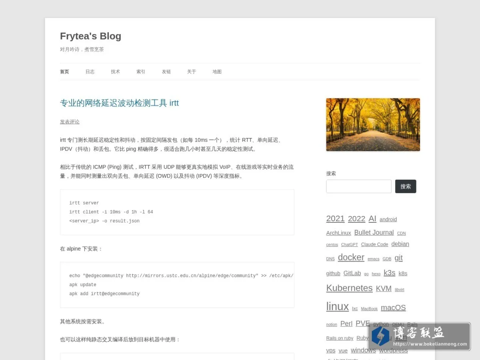
Task: Click the DNS tag
Action: click(330, 259)
